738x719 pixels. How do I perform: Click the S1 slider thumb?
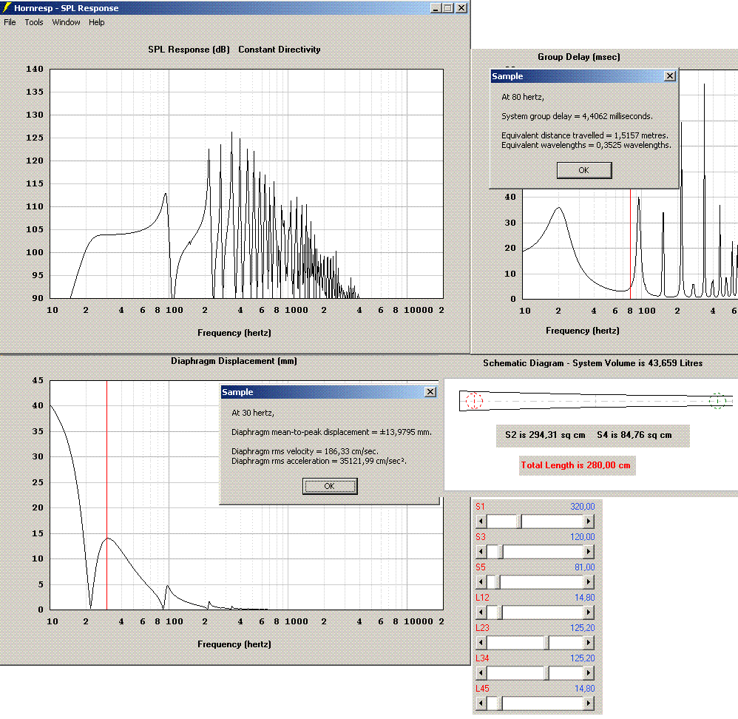tap(520, 521)
